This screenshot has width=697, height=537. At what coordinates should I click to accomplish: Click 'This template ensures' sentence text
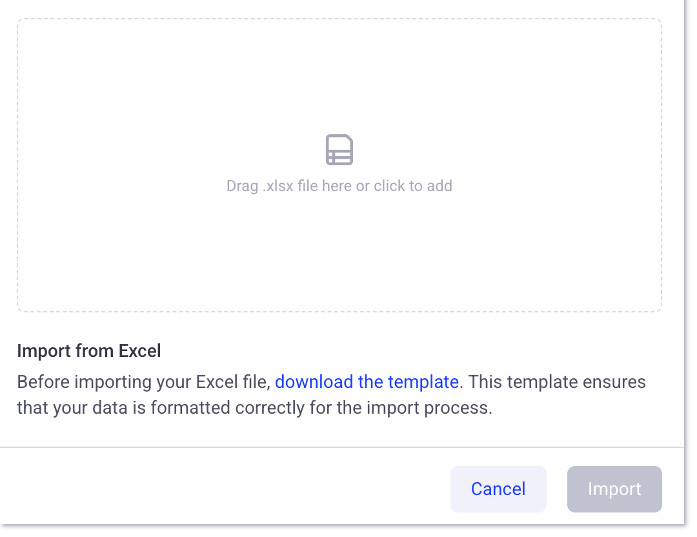click(557, 382)
